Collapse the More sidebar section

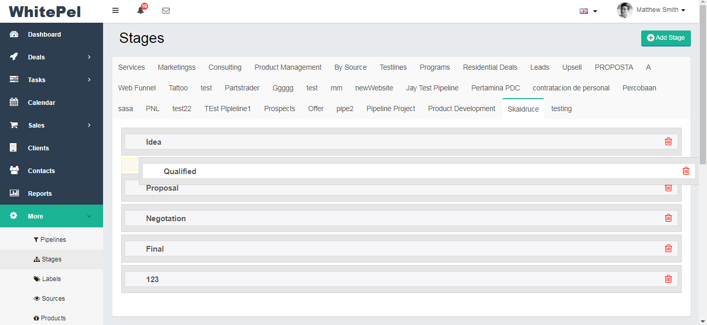52,216
